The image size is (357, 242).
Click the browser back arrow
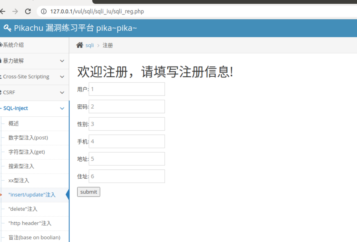coord(3,11)
